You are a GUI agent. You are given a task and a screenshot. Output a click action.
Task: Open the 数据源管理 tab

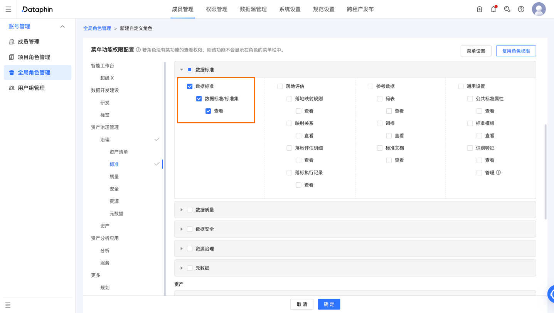(x=253, y=9)
